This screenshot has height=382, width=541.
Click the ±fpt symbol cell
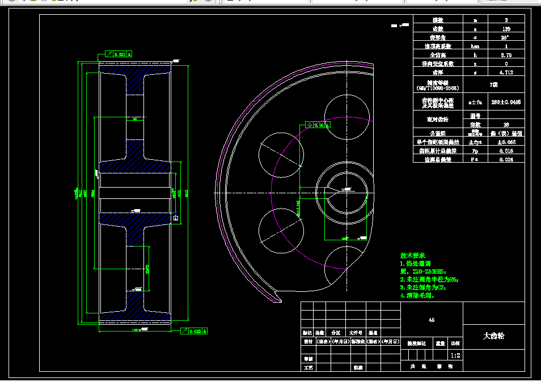point(475,142)
